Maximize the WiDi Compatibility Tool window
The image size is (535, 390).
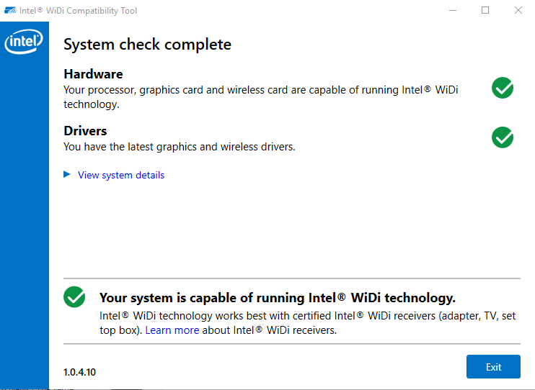485,10
